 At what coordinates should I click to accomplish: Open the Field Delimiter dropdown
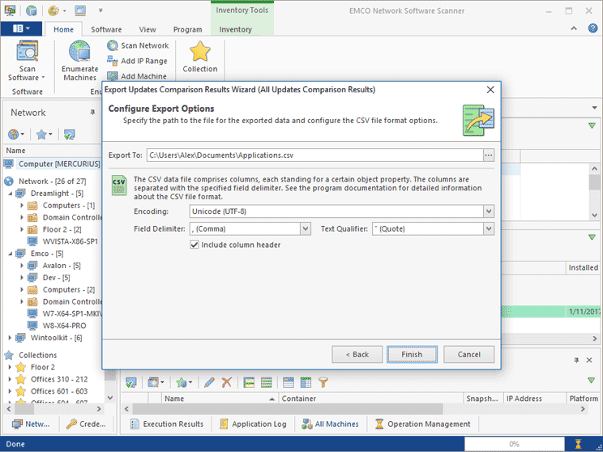click(306, 228)
